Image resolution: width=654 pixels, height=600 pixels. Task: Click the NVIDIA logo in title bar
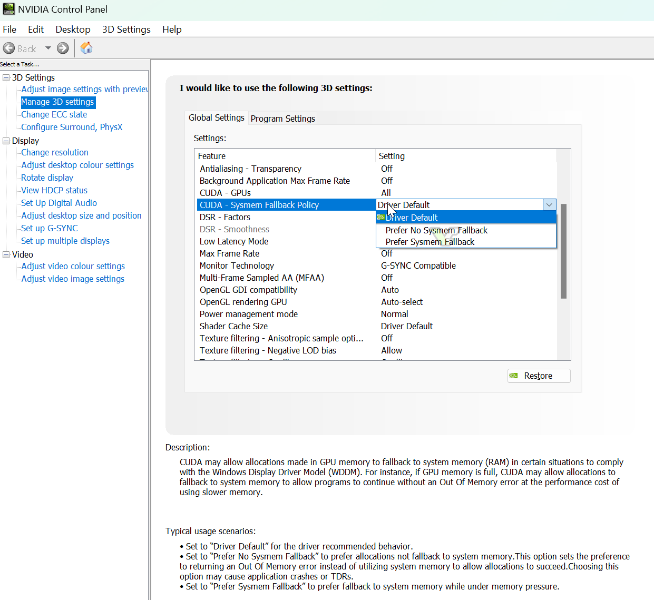pyautogui.click(x=8, y=9)
